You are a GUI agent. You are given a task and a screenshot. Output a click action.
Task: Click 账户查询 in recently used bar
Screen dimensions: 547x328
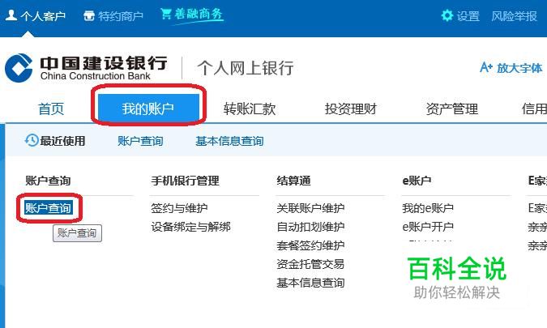(x=140, y=141)
